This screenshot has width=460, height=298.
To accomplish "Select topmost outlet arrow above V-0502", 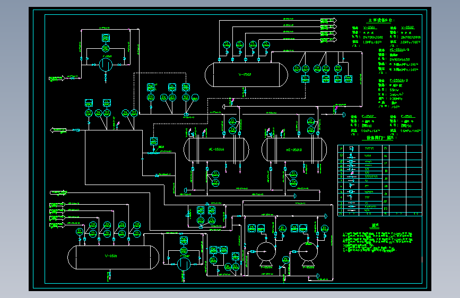I will tap(328, 20).
